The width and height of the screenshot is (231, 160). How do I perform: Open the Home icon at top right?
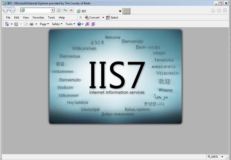pyautogui.click(x=213, y=10)
